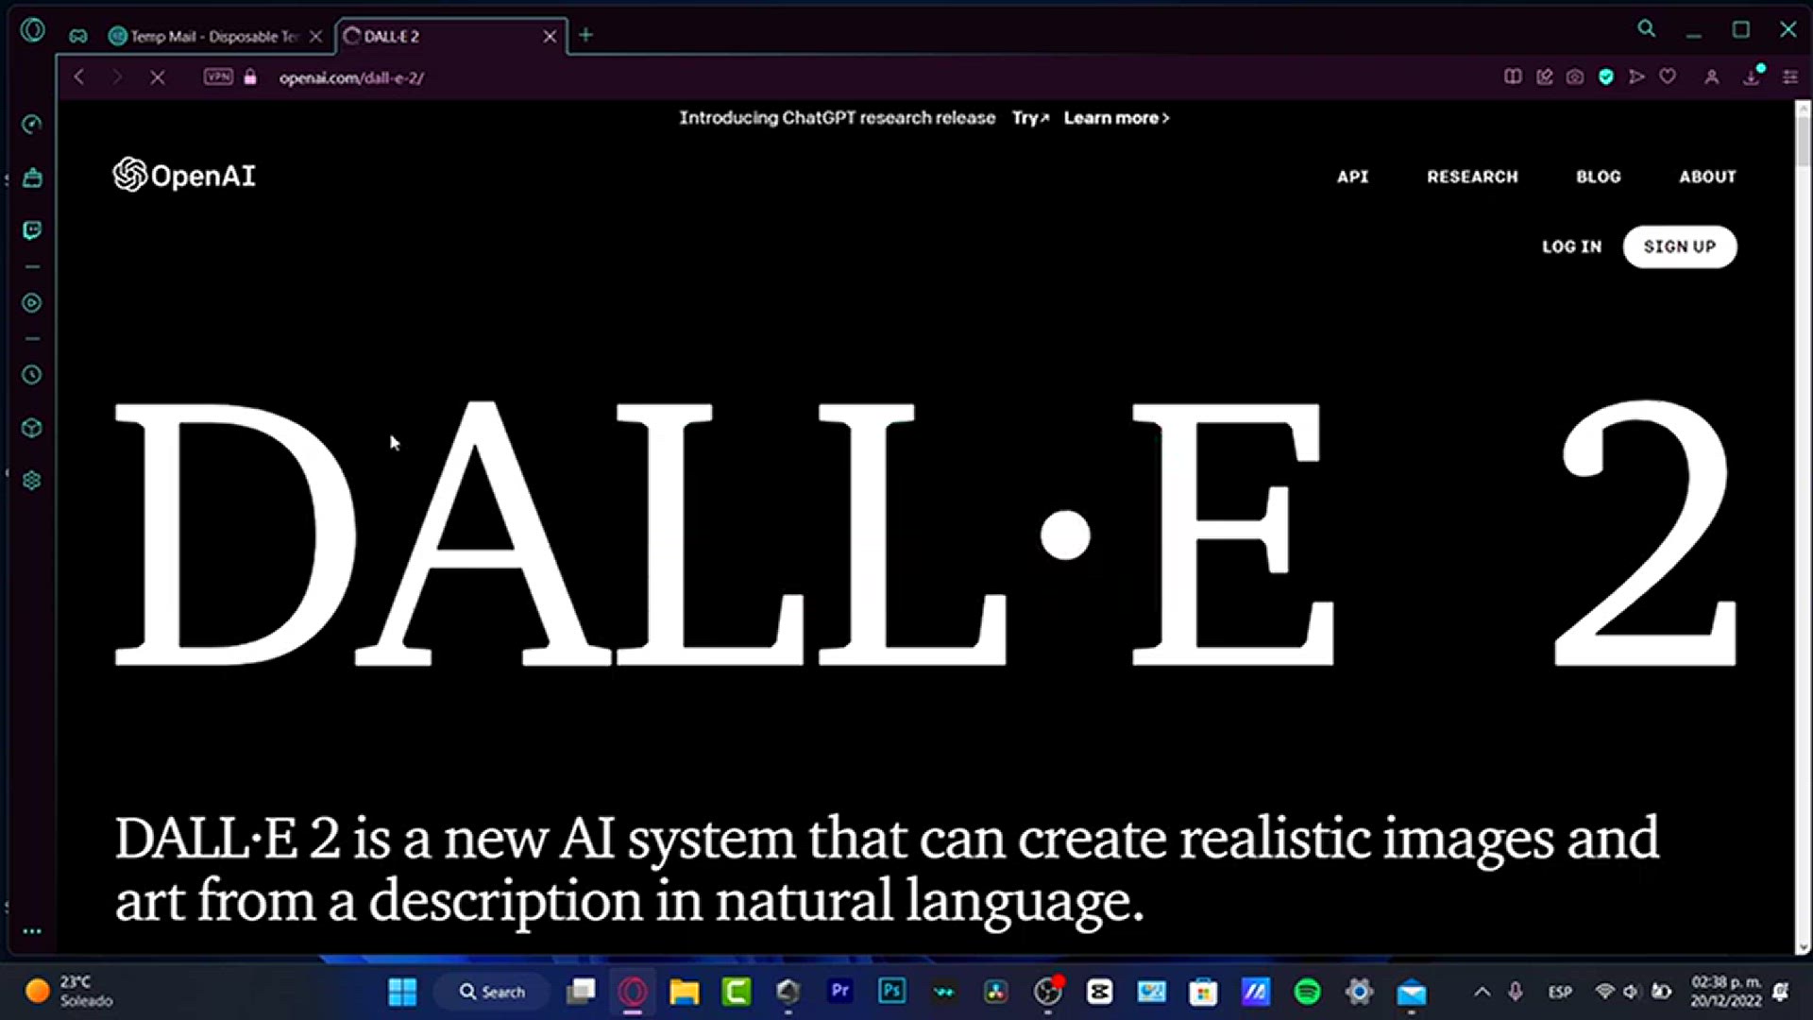Open the API menu item
Viewport: 1813px width, 1020px height.
tap(1352, 177)
